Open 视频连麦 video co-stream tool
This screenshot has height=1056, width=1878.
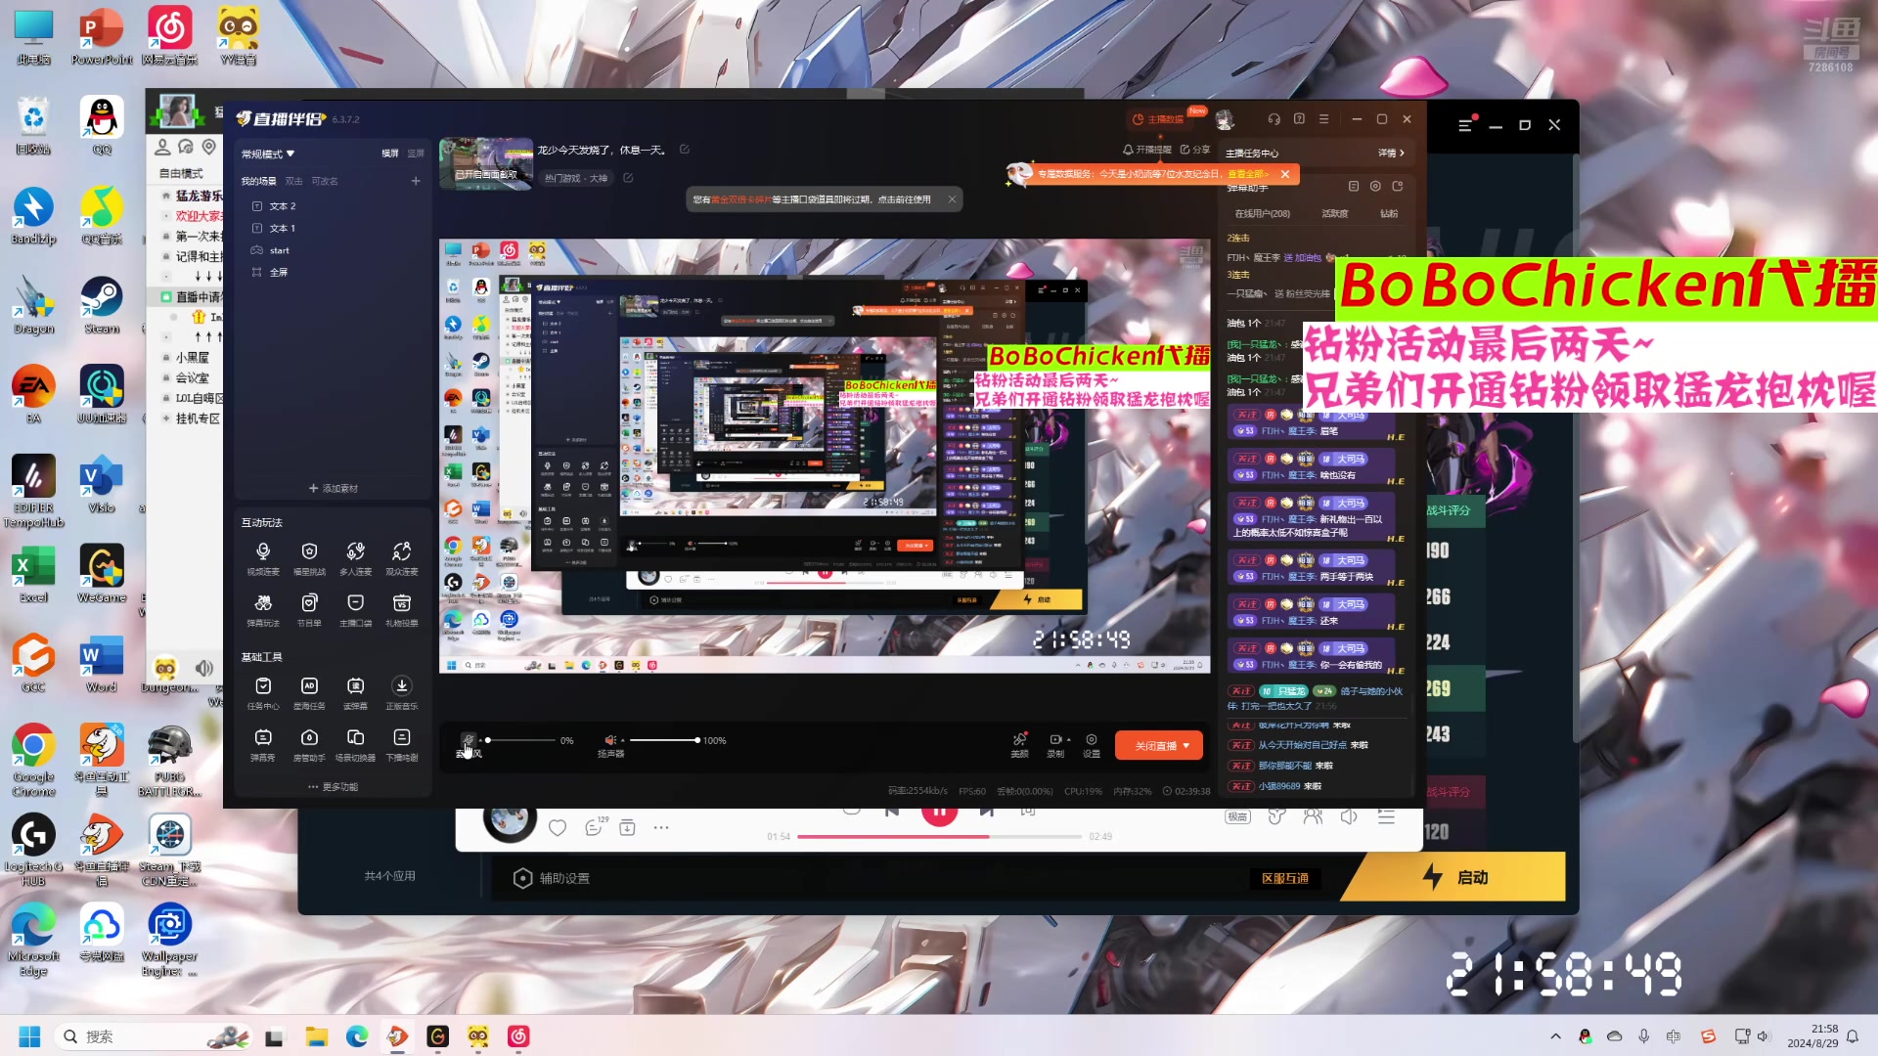pos(263,558)
